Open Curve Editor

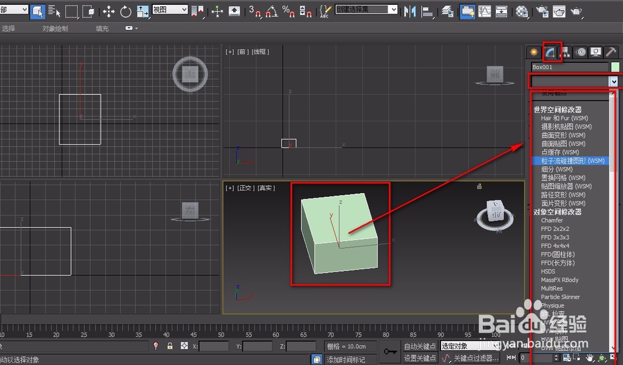pyautogui.click(x=484, y=11)
